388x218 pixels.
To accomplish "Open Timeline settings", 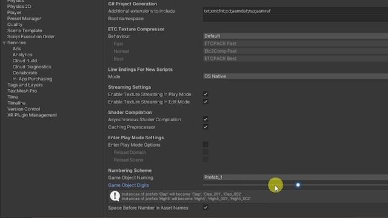I will (x=16, y=103).
